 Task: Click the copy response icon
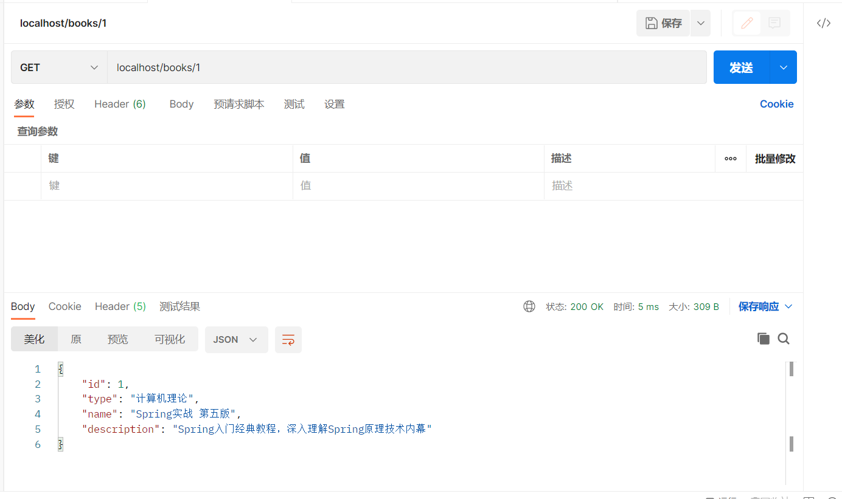point(763,339)
